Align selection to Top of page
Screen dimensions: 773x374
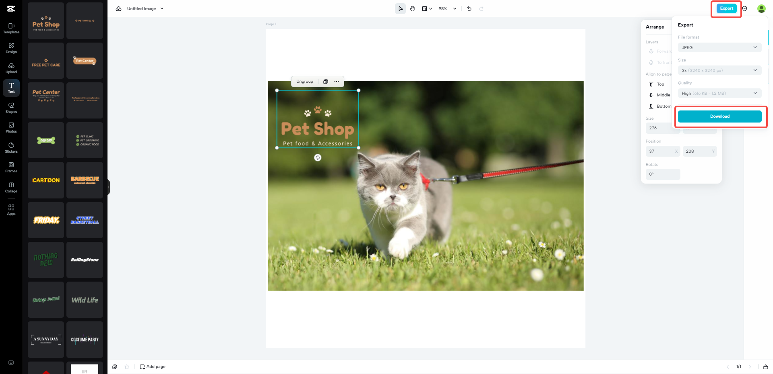click(x=657, y=84)
